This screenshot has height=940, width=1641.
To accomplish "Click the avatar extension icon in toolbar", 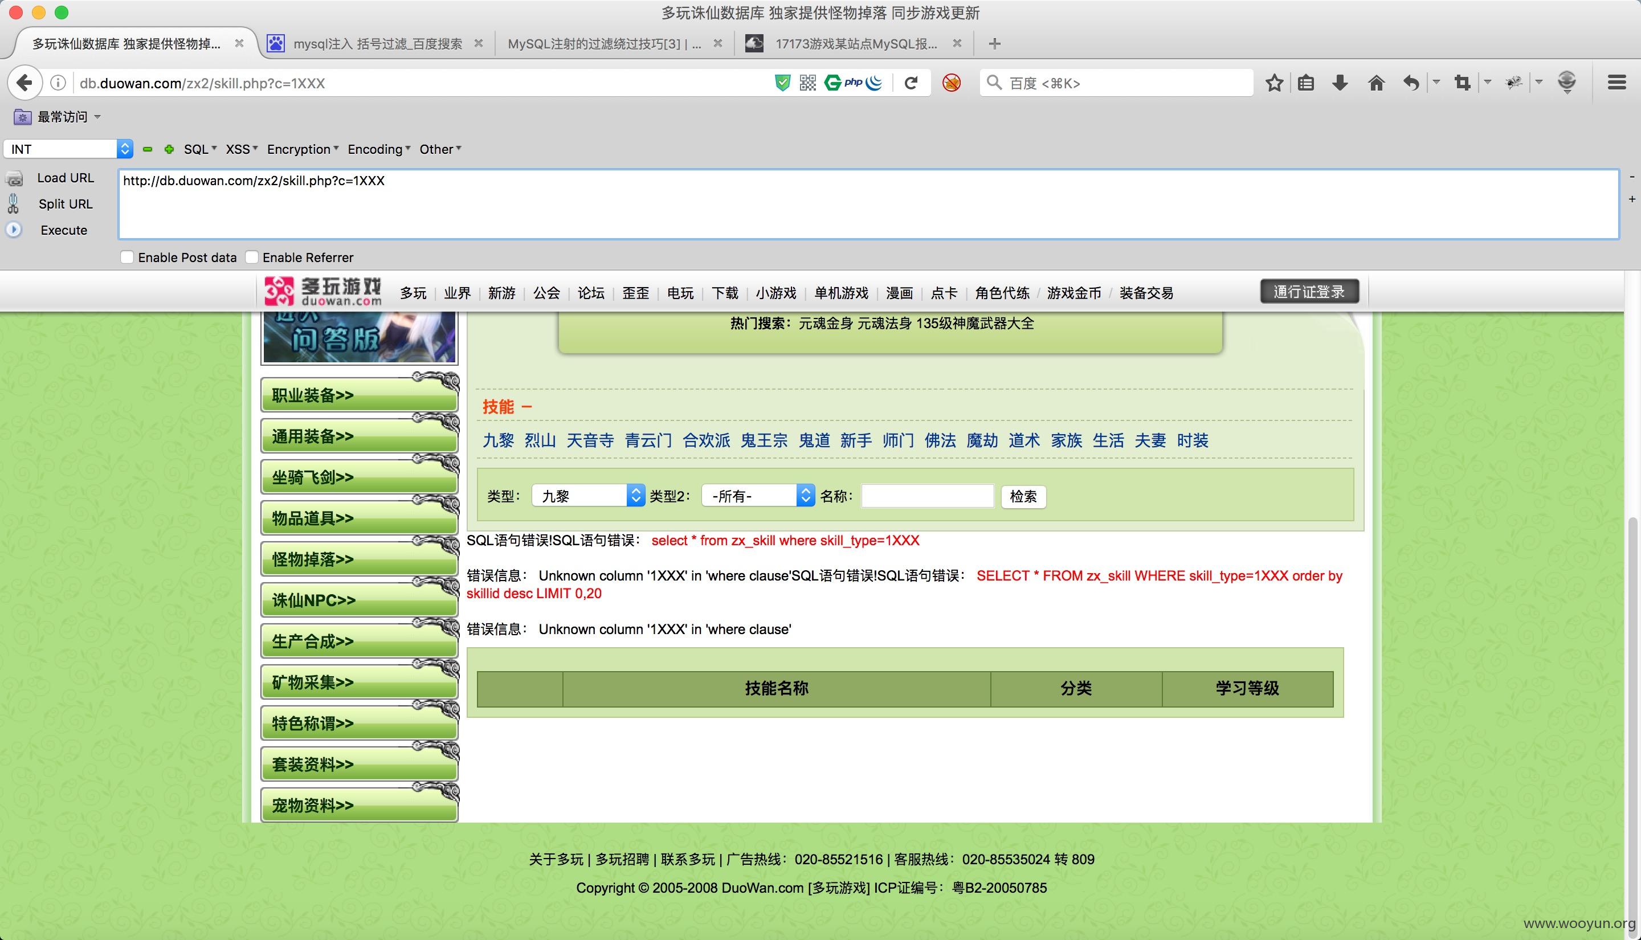I will coord(1567,82).
